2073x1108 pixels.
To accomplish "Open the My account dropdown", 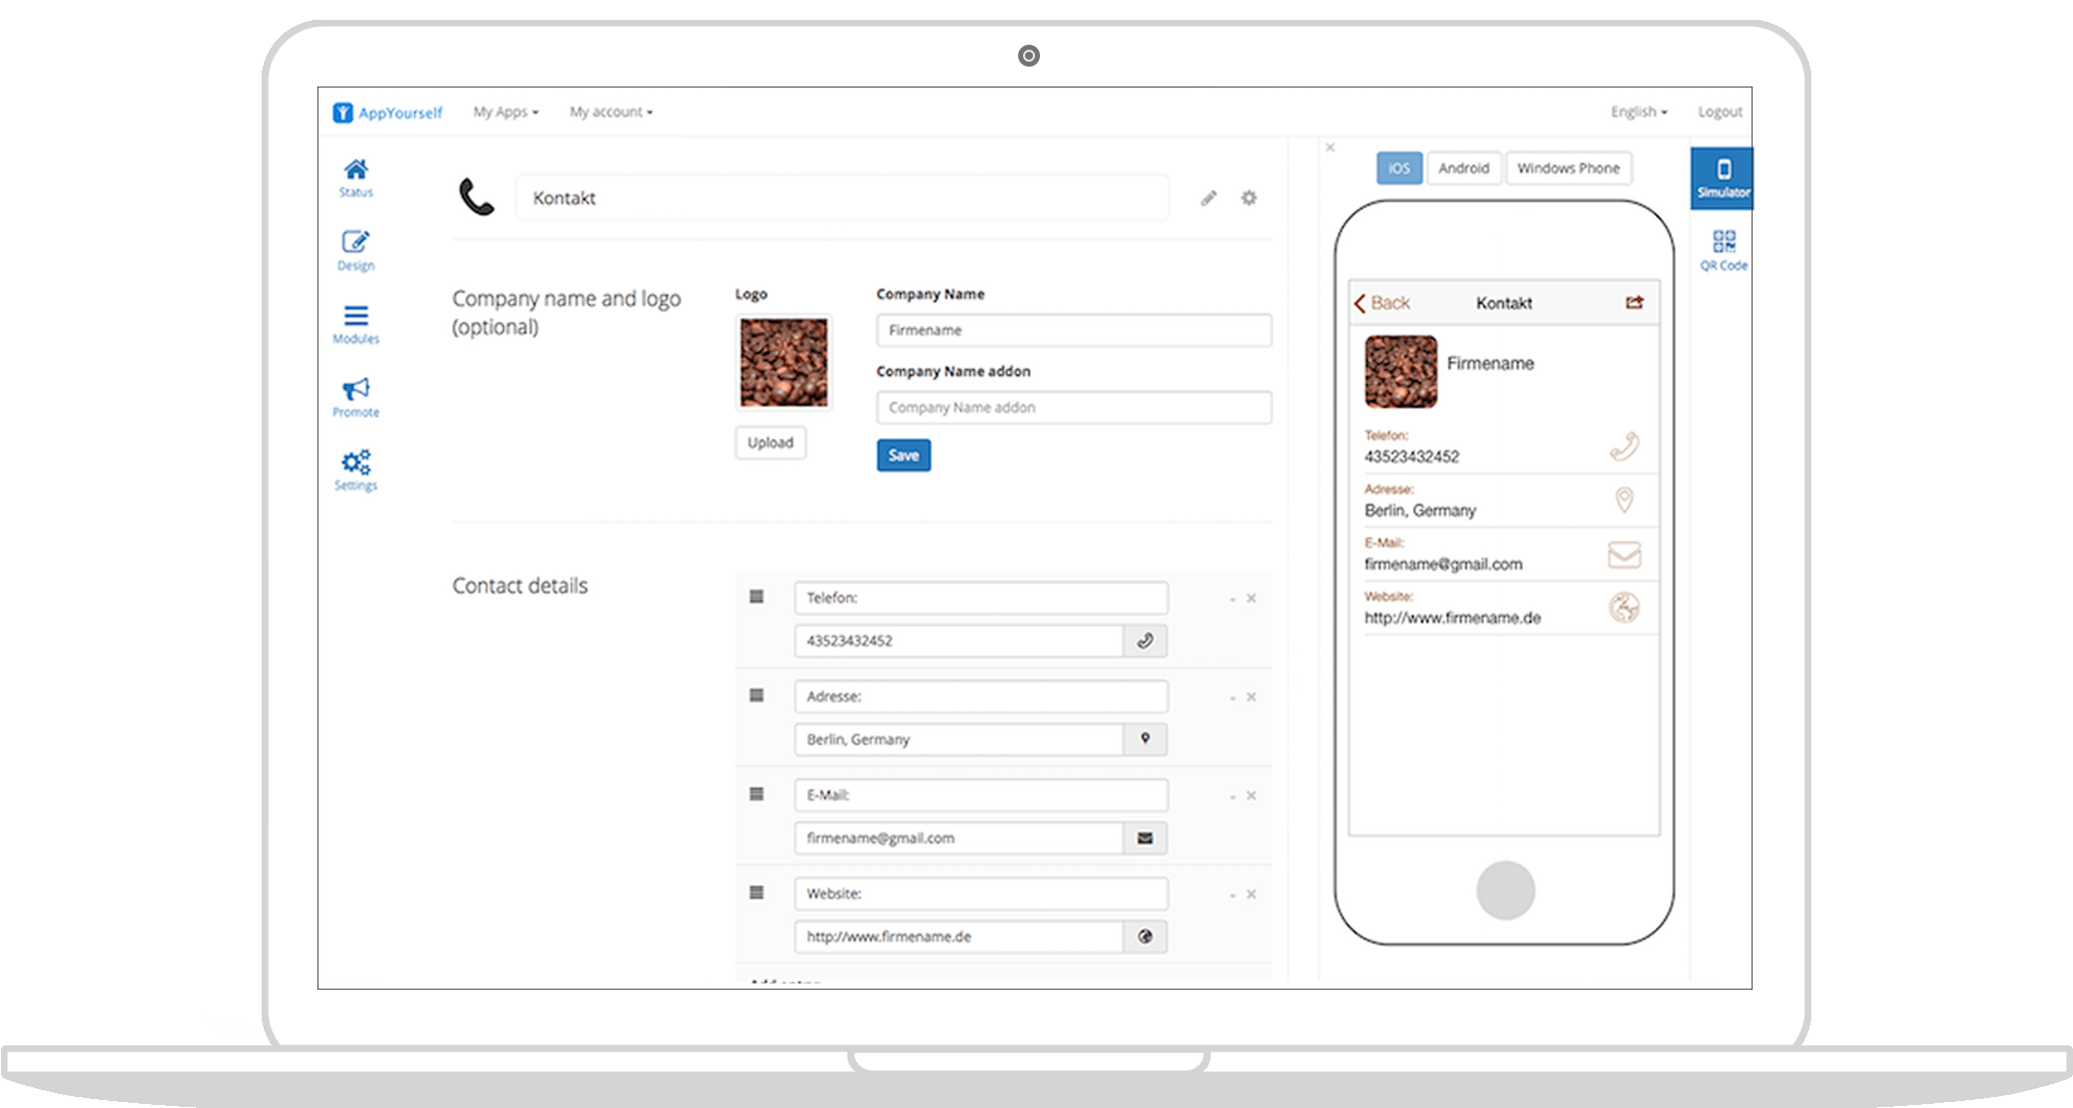I will [610, 111].
